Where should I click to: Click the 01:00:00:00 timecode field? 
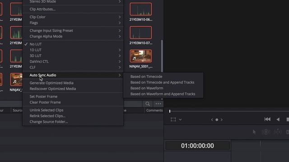pos(197,146)
